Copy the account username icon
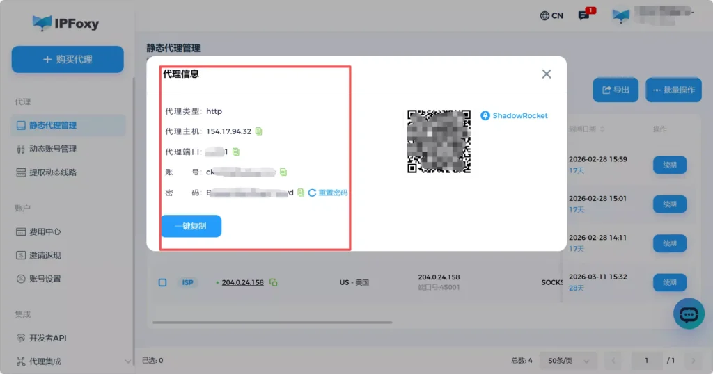This screenshot has height=374, width=713. (283, 172)
